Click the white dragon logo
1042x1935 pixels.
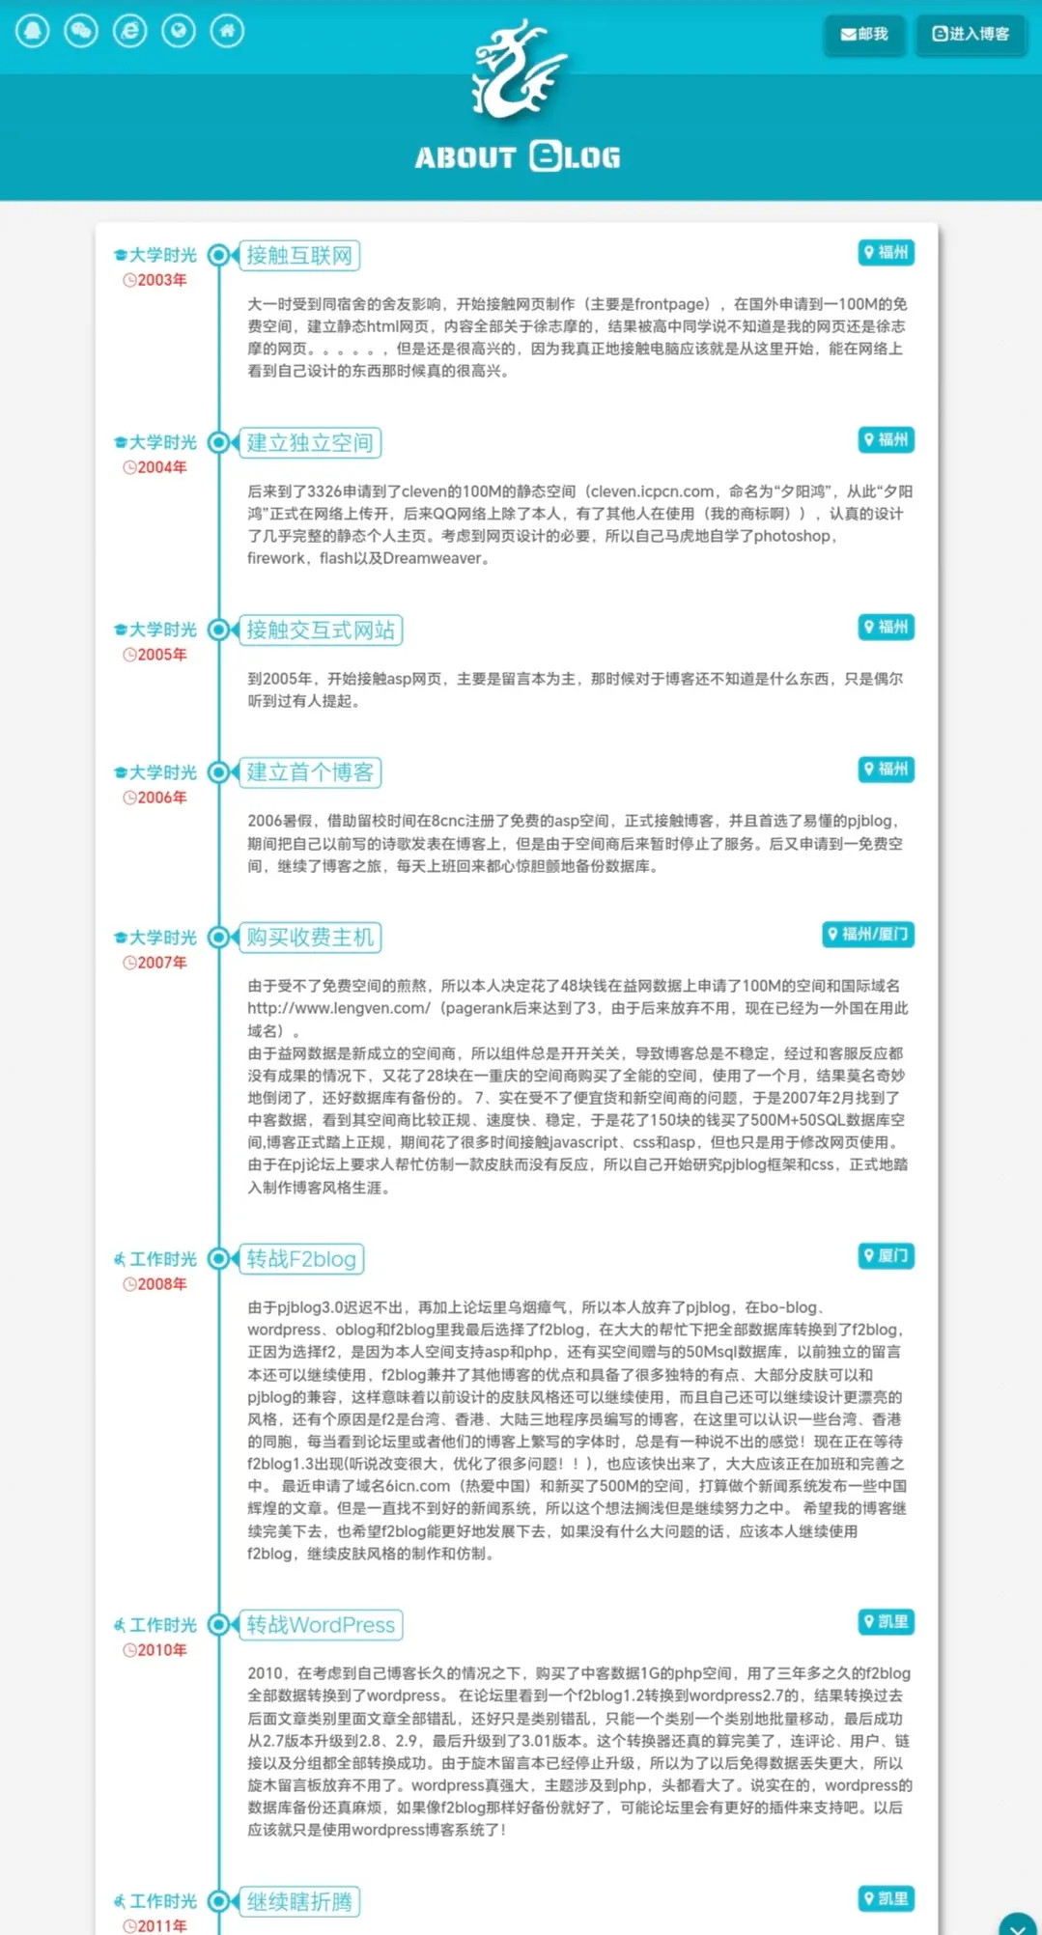(x=519, y=69)
